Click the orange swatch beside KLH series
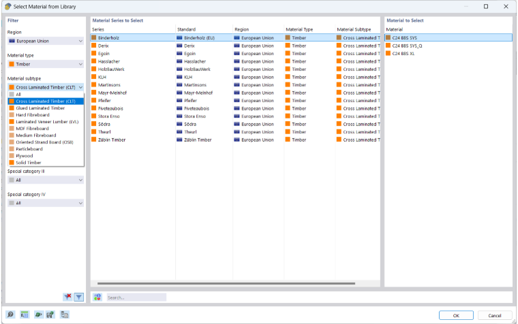Viewport: 518px width, 324px height. [x=94, y=77]
